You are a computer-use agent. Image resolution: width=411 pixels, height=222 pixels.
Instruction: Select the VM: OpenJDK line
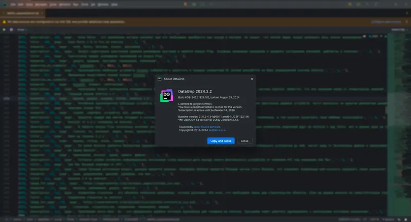pos(209,120)
